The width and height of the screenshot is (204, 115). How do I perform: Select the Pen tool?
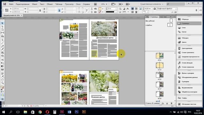click(x=2, y=46)
